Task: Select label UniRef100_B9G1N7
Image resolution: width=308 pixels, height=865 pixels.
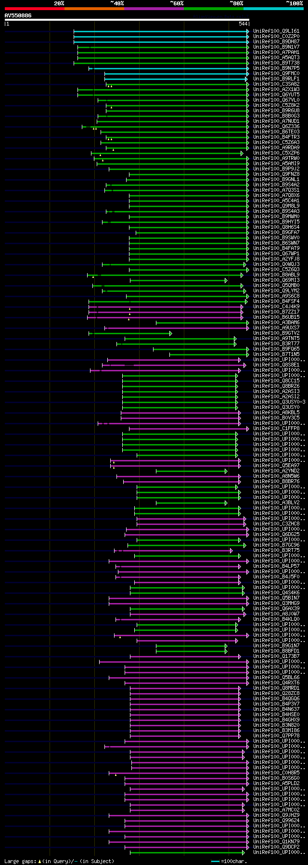Action: (x=276, y=646)
